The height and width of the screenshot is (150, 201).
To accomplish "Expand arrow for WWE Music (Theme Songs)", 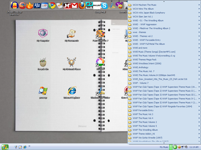I will point(199,52).
